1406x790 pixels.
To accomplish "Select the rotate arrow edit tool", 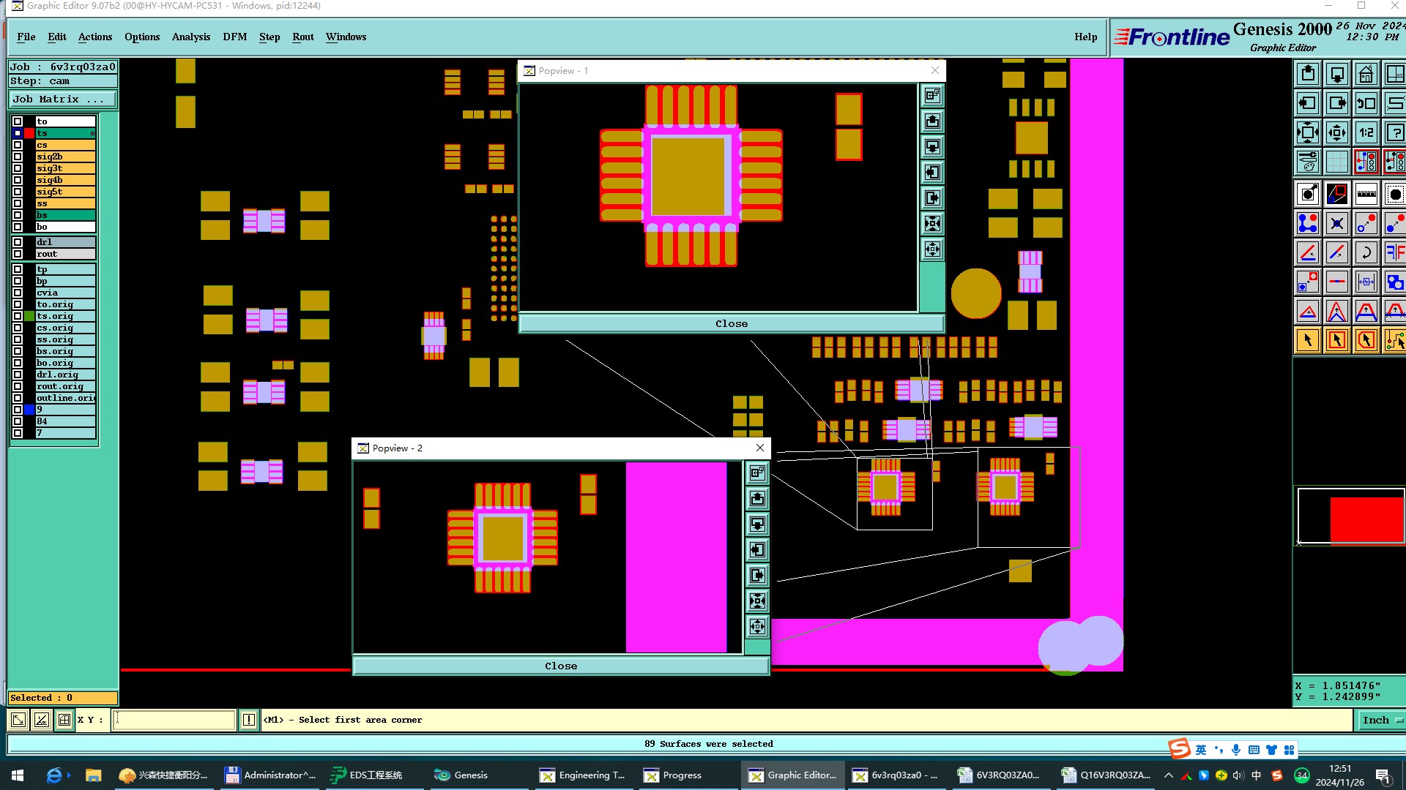I will click(1366, 253).
